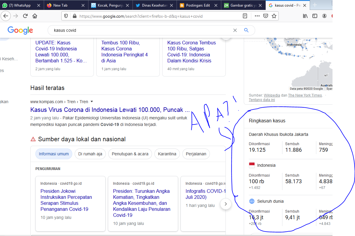The width and height of the screenshot is (355, 236).
Task: Toggle reader view icon in address bar
Action: pyautogui.click(x=245, y=16)
